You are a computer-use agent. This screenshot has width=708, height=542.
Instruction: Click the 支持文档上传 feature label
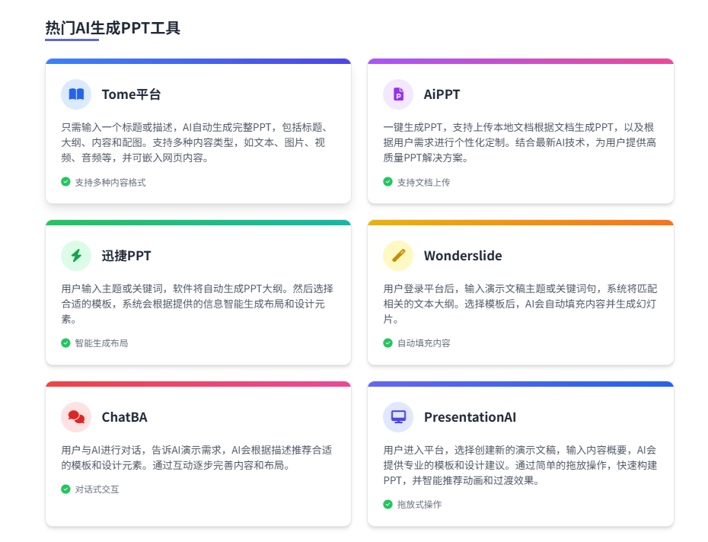click(x=423, y=182)
